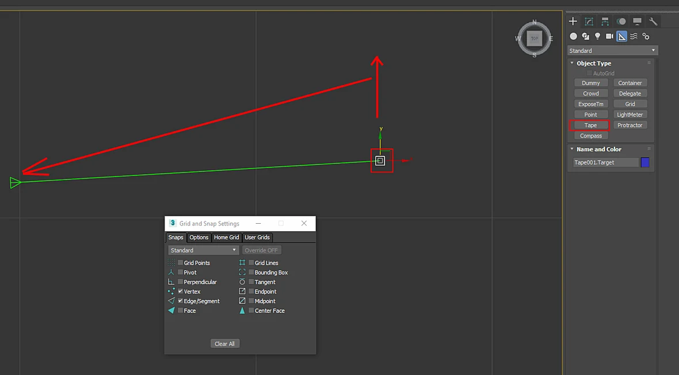The height and width of the screenshot is (375, 679).
Task: Select the Space Warps category icon
Action: click(634, 36)
